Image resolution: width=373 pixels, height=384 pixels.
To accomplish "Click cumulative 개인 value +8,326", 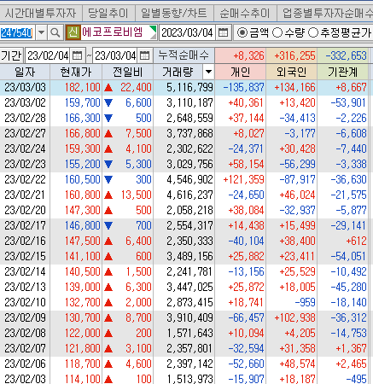I will pos(248,55).
